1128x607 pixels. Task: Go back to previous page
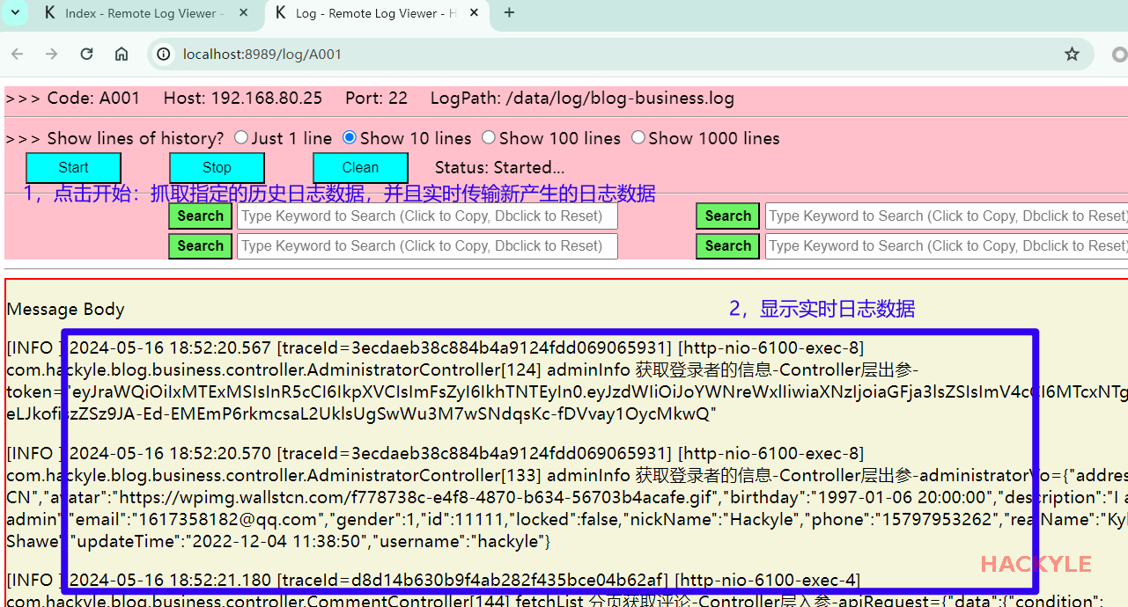(x=18, y=54)
